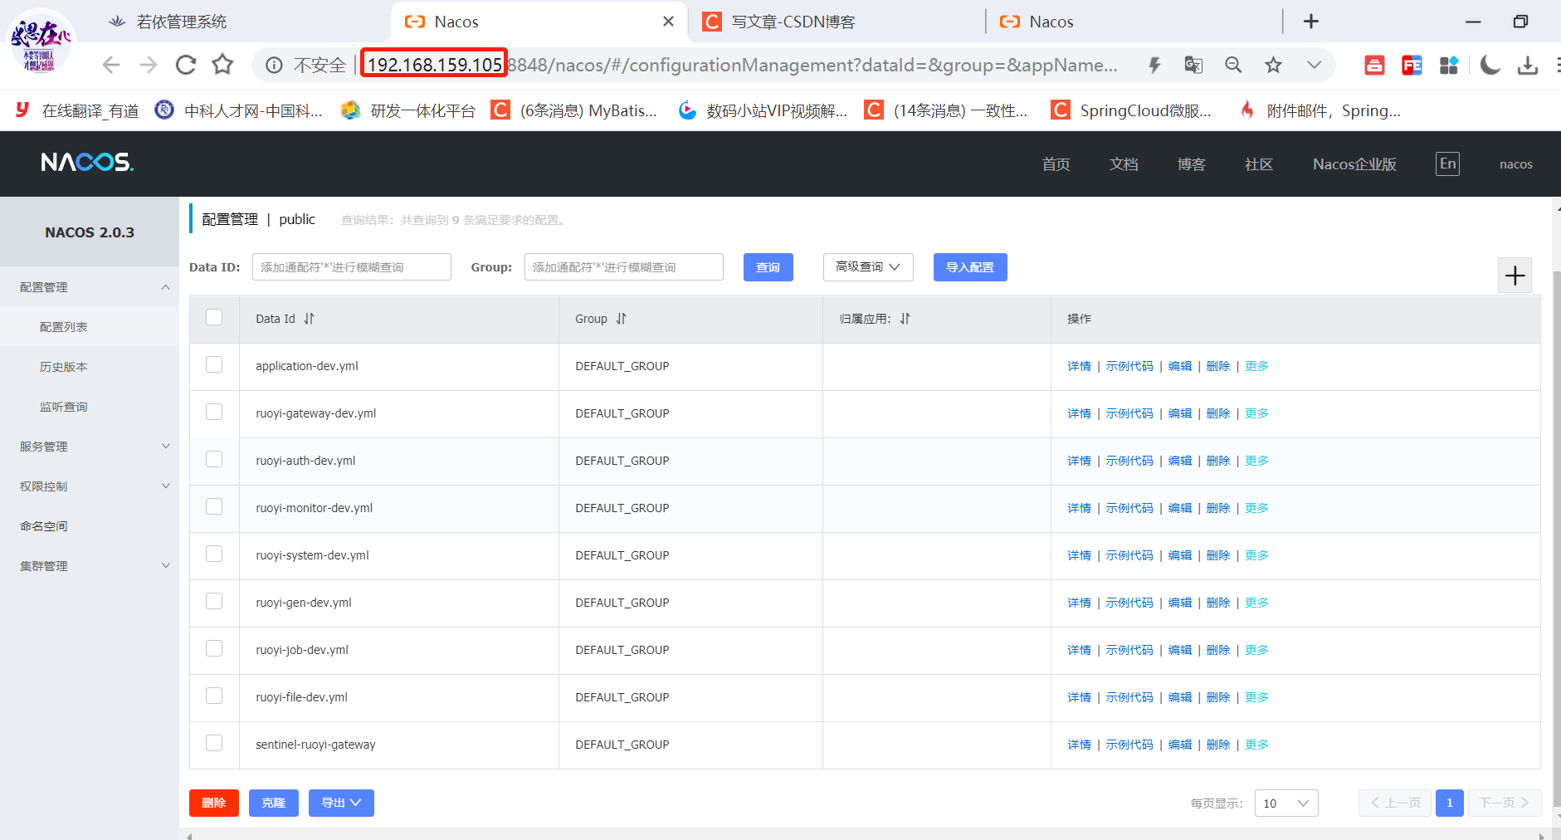
Task: Click the 导入配置 button
Action: [x=970, y=267]
